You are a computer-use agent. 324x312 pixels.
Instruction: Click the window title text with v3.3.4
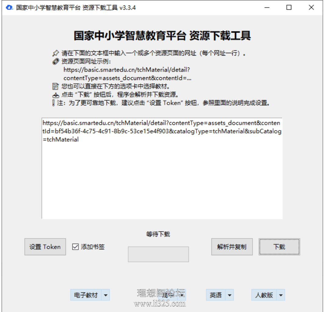[x=76, y=8]
